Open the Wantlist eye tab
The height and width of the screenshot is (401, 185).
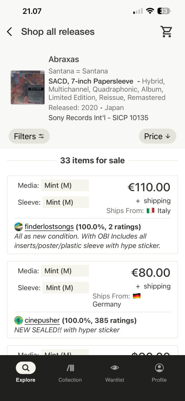point(115,372)
